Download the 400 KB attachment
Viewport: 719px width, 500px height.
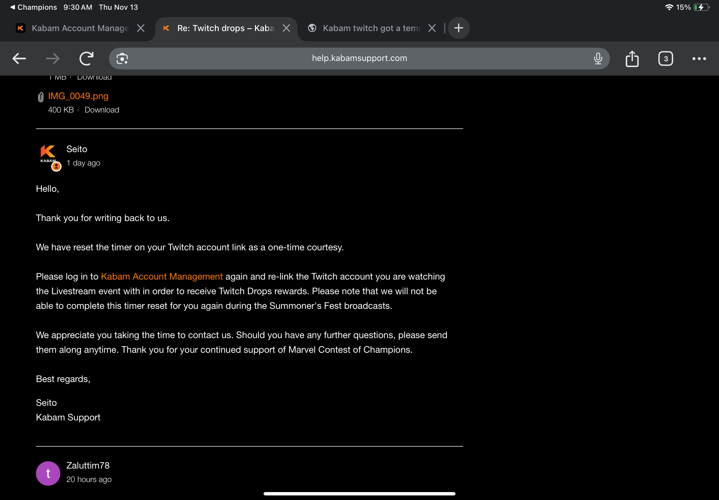102,110
